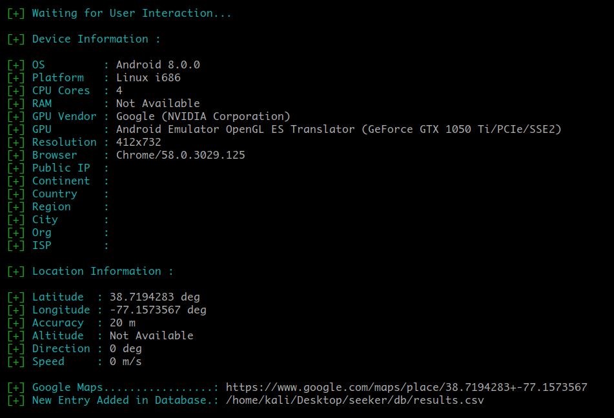
Task: Click the Latitude value 38.7194283 deg
Action: coord(155,297)
